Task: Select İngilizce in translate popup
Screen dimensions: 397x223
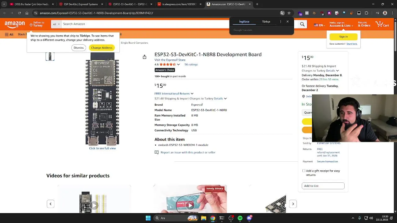Action: [244, 22]
